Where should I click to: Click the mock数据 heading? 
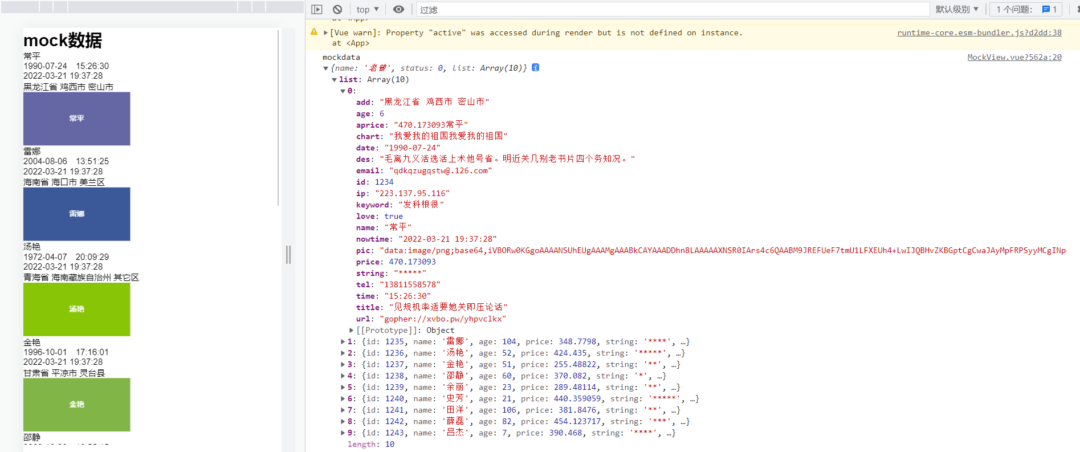click(63, 40)
